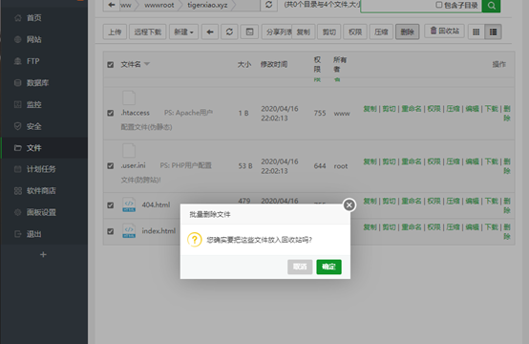Click the plus icon at sidebar bottom
Viewport: 529px width, 344px height.
(x=43, y=254)
